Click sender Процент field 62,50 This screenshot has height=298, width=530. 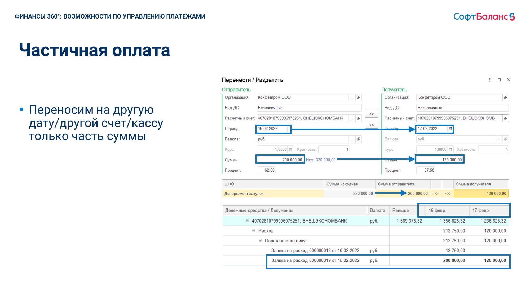266,170
